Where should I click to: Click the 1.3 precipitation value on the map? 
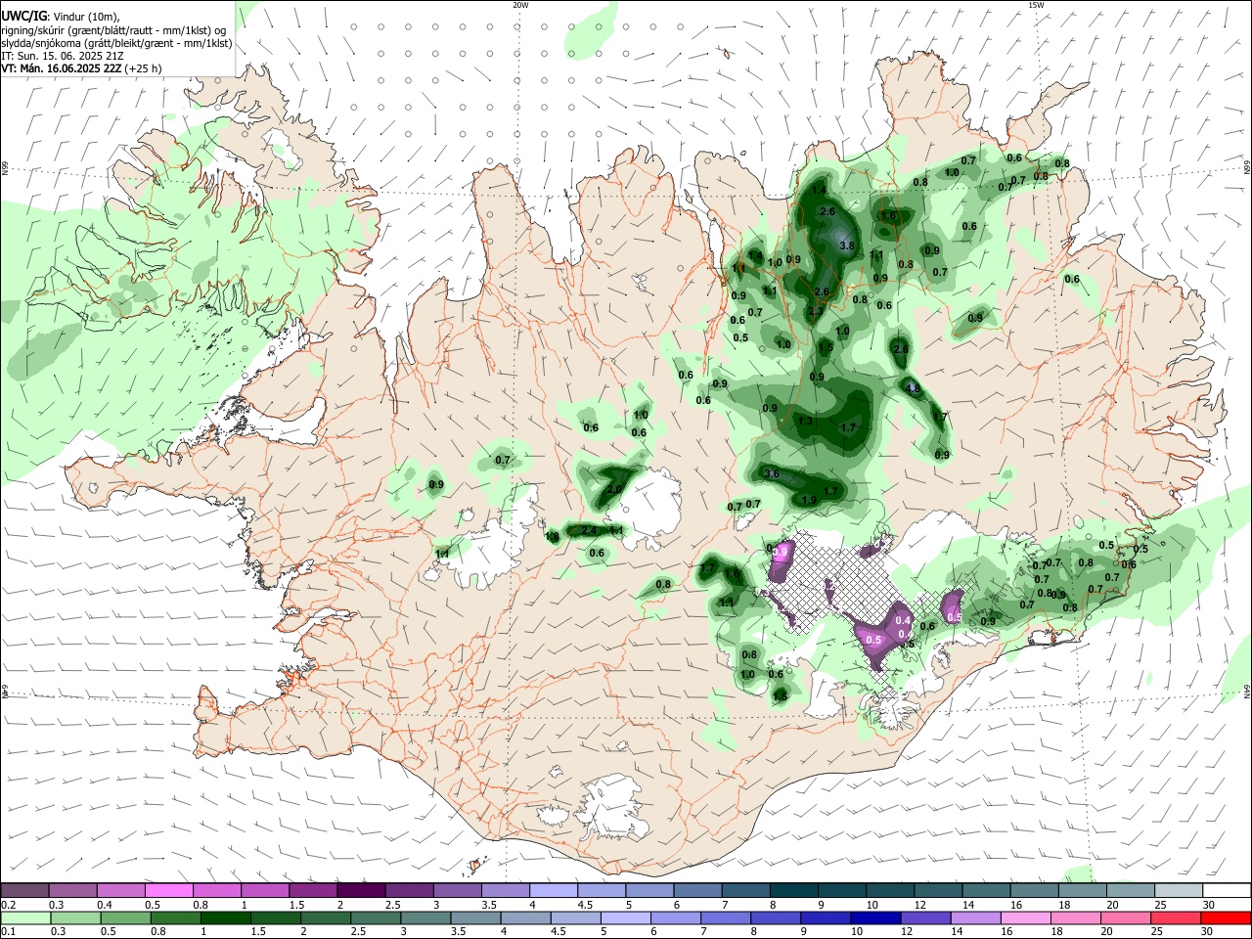point(805,422)
